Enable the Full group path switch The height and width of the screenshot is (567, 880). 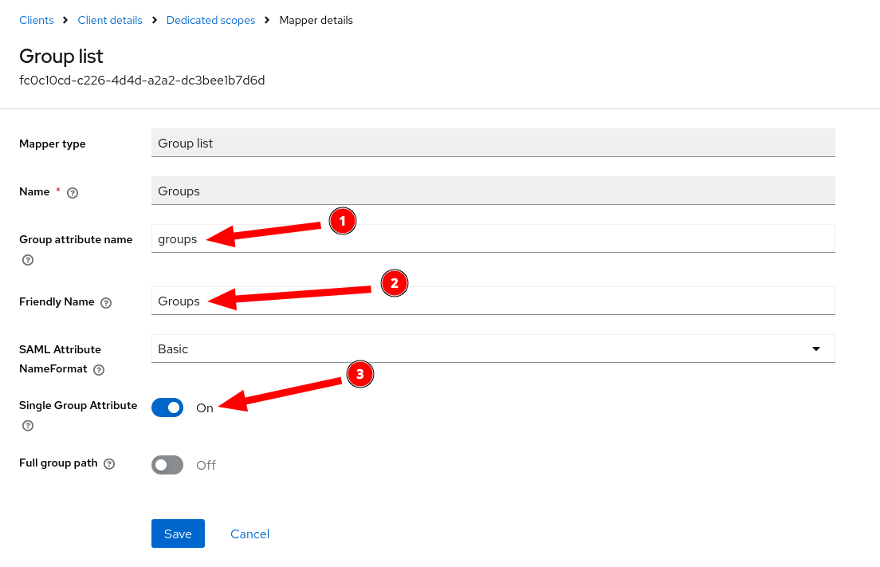click(x=167, y=464)
